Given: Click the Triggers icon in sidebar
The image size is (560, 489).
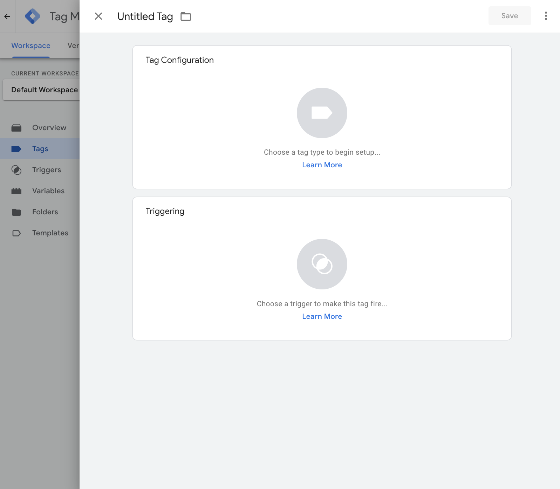Looking at the screenshot, I should click(16, 170).
